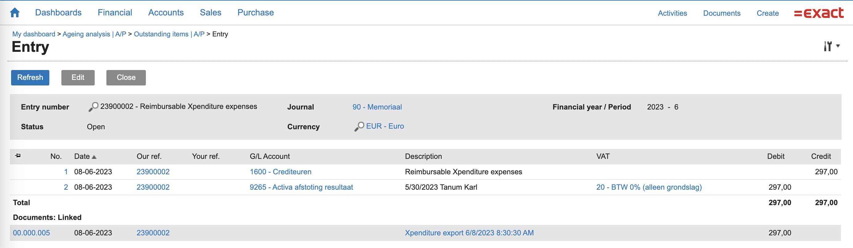Screen dimensions: 853x248
Task: Click the entry number magnifier icon
Action: [x=93, y=107]
